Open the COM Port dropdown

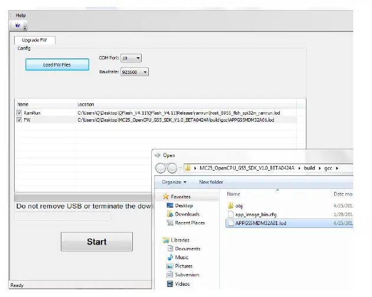(x=131, y=58)
